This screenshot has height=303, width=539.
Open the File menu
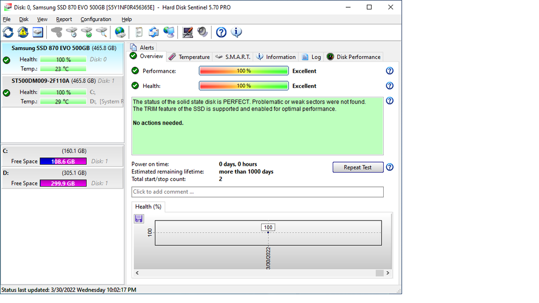(x=6, y=19)
